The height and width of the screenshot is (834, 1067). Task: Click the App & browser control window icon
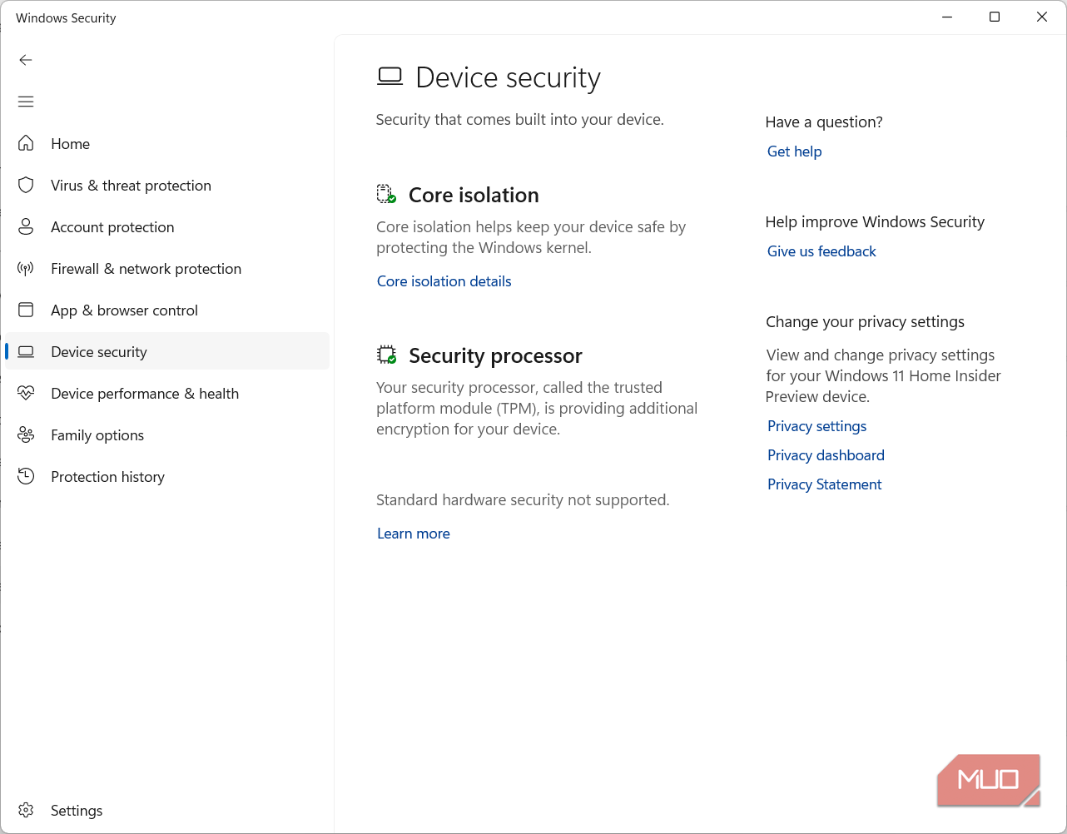click(x=26, y=310)
